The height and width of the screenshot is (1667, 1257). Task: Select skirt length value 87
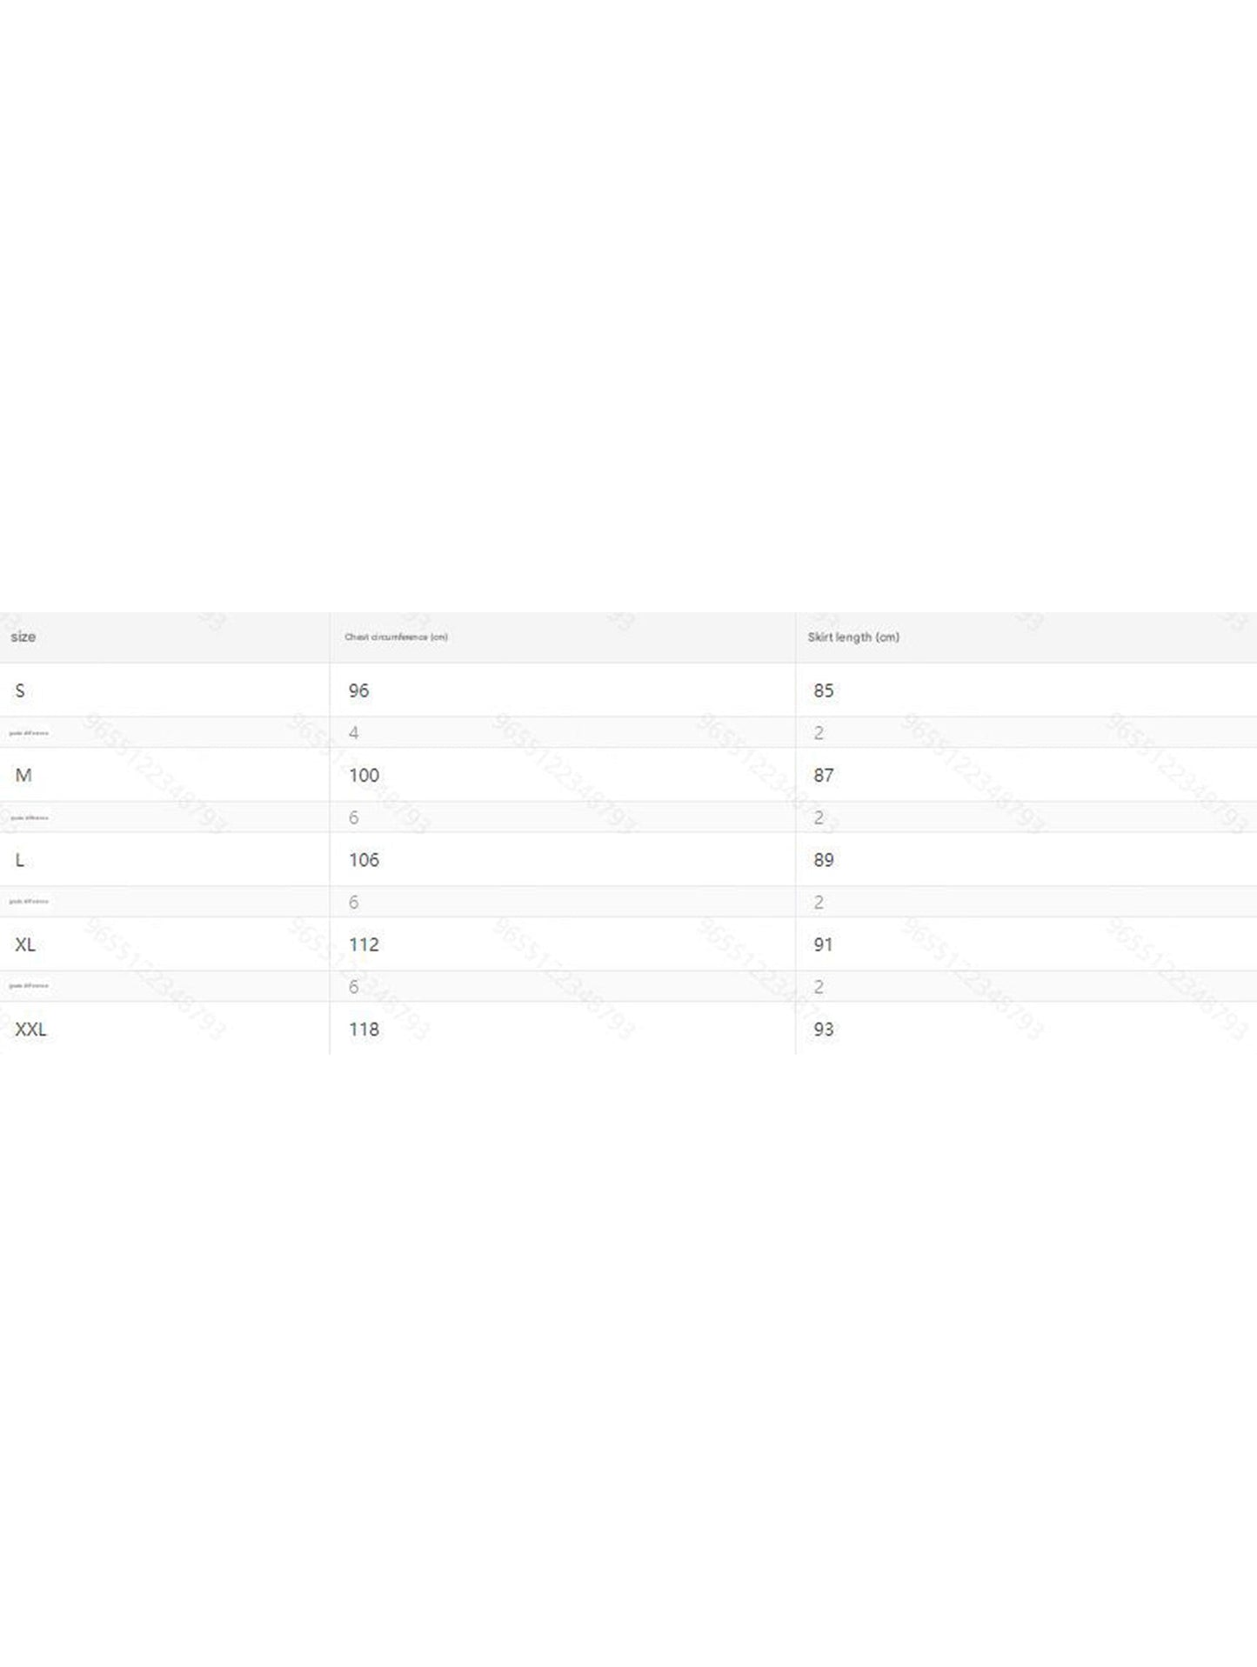(x=823, y=775)
